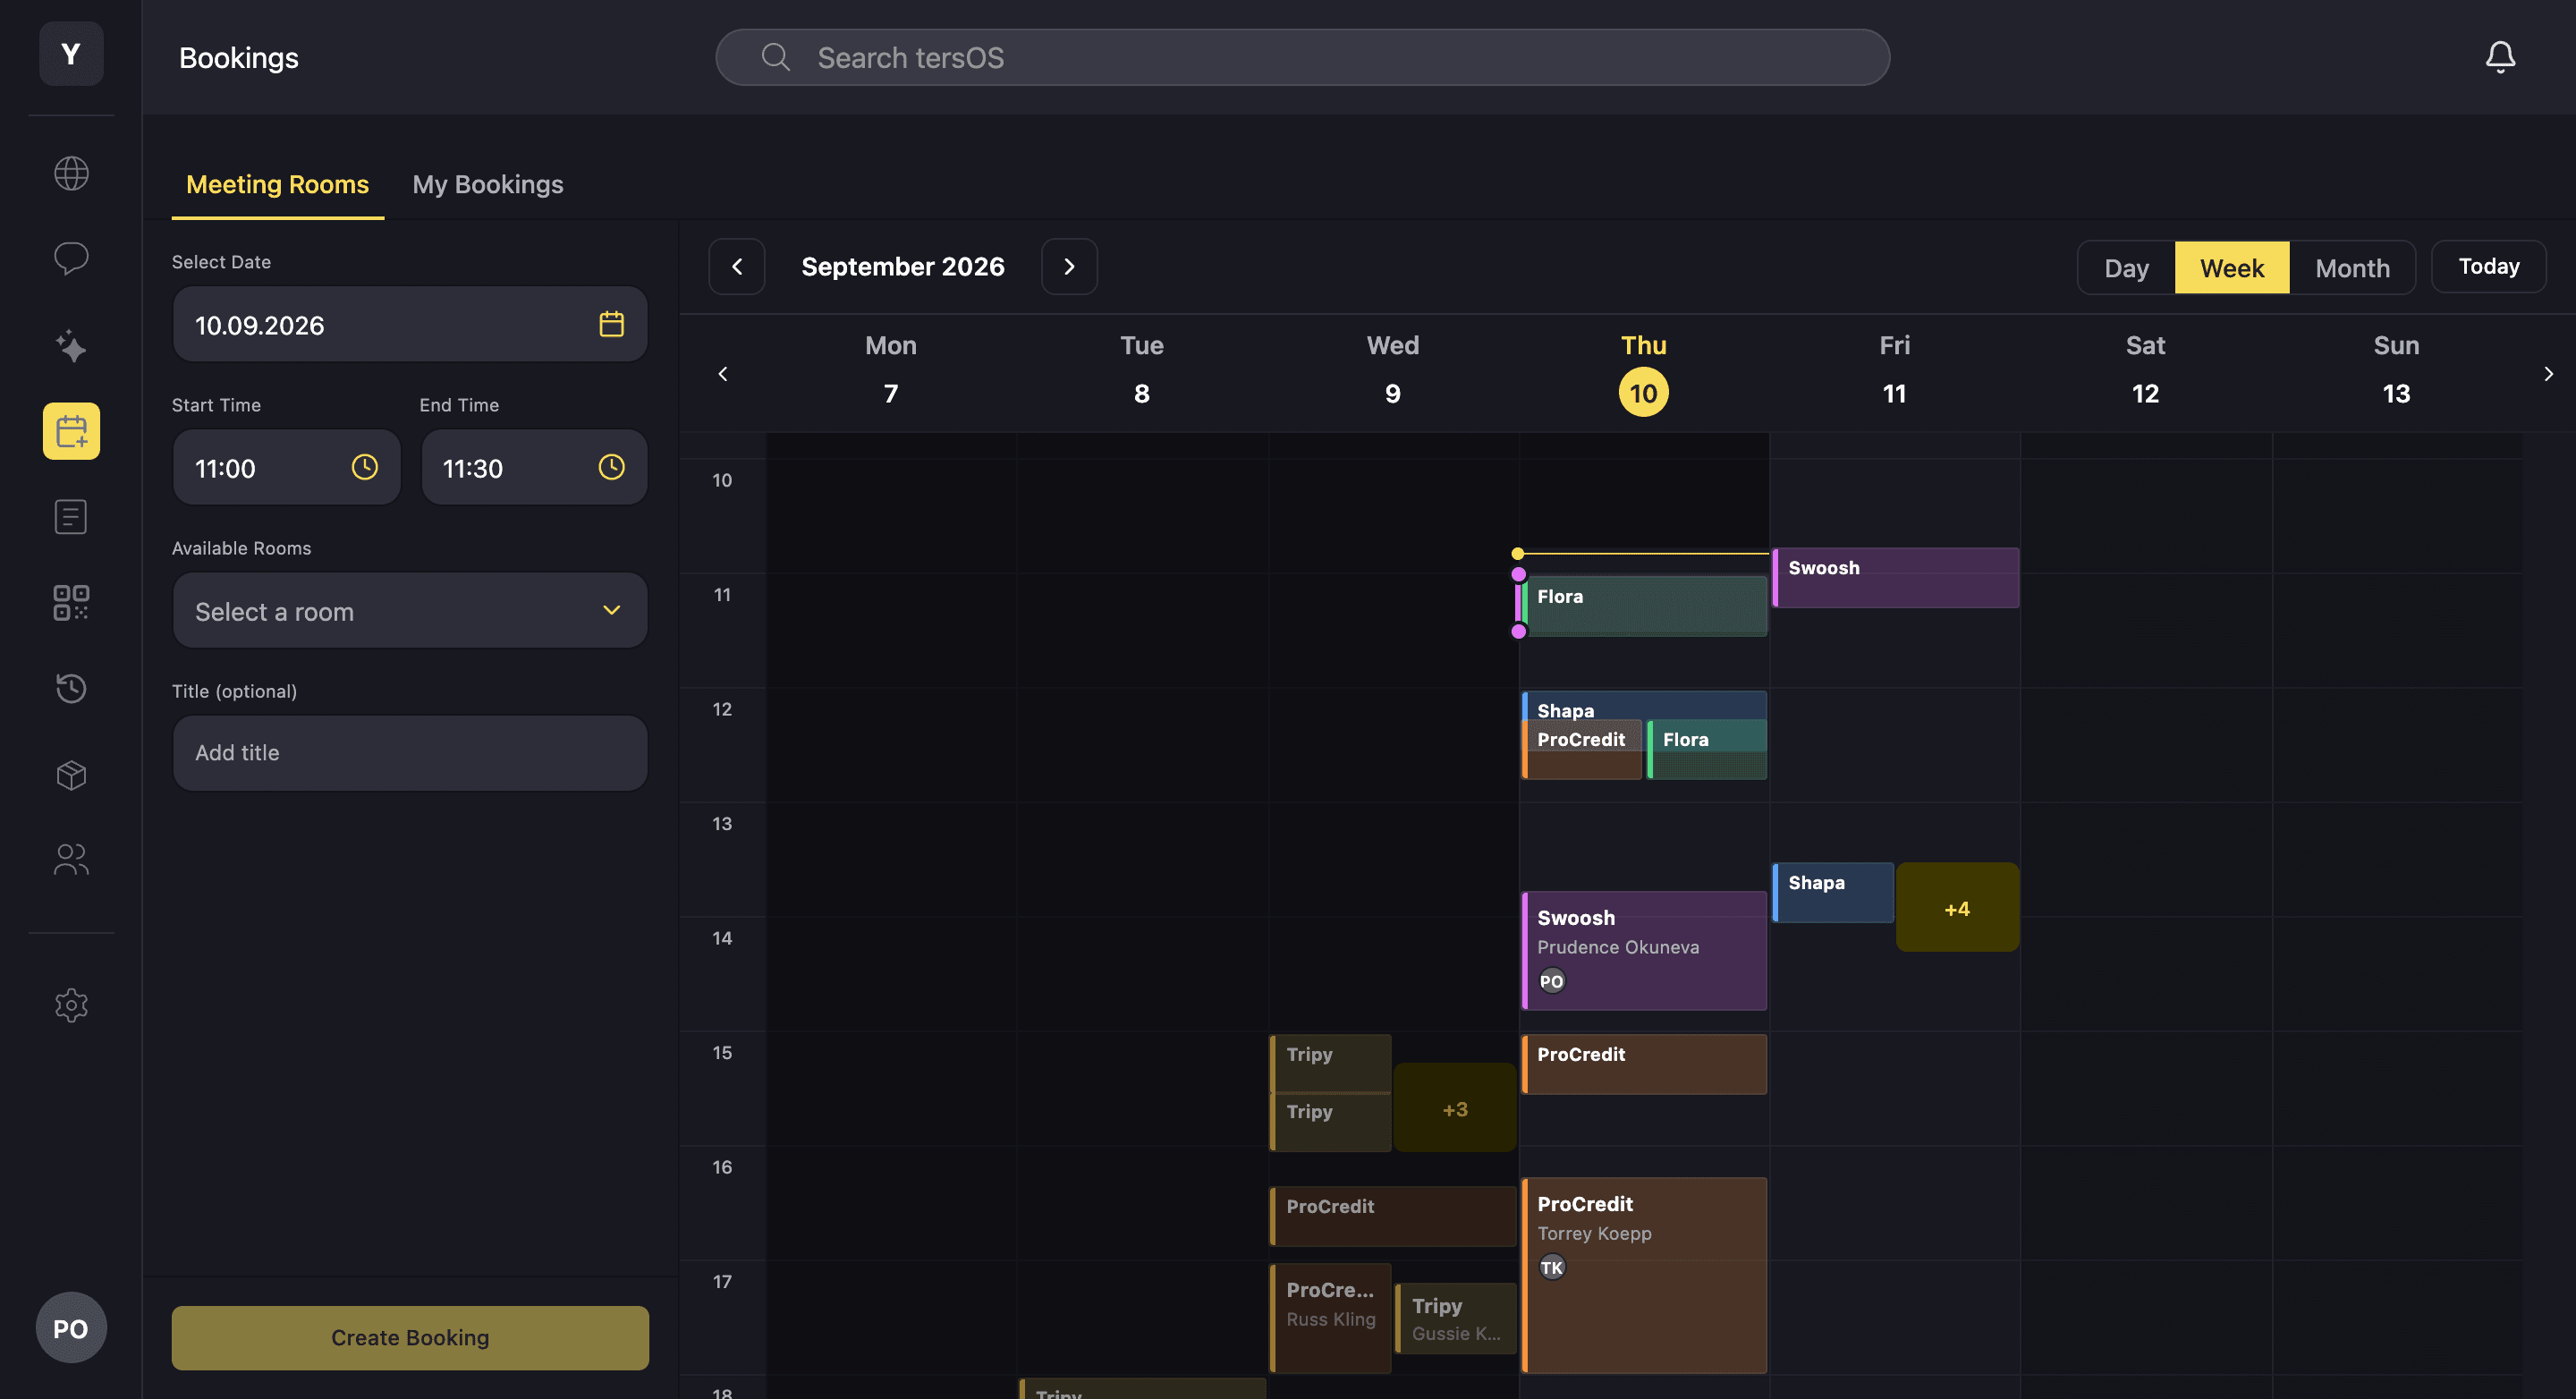The width and height of the screenshot is (2576, 1399).
Task: Click the PO avatar in Swoosh booking
Action: tap(1551, 981)
